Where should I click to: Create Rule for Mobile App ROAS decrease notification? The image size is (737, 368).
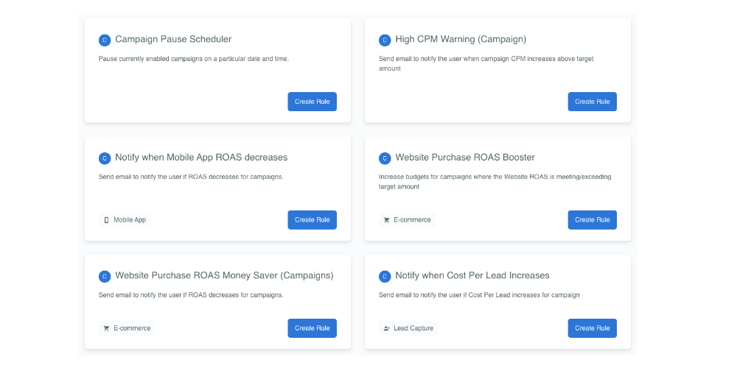[x=312, y=219]
